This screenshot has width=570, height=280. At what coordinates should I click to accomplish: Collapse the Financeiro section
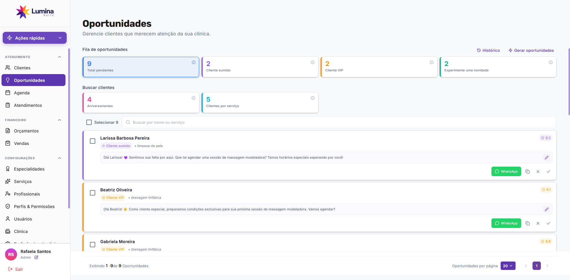[x=60, y=120]
